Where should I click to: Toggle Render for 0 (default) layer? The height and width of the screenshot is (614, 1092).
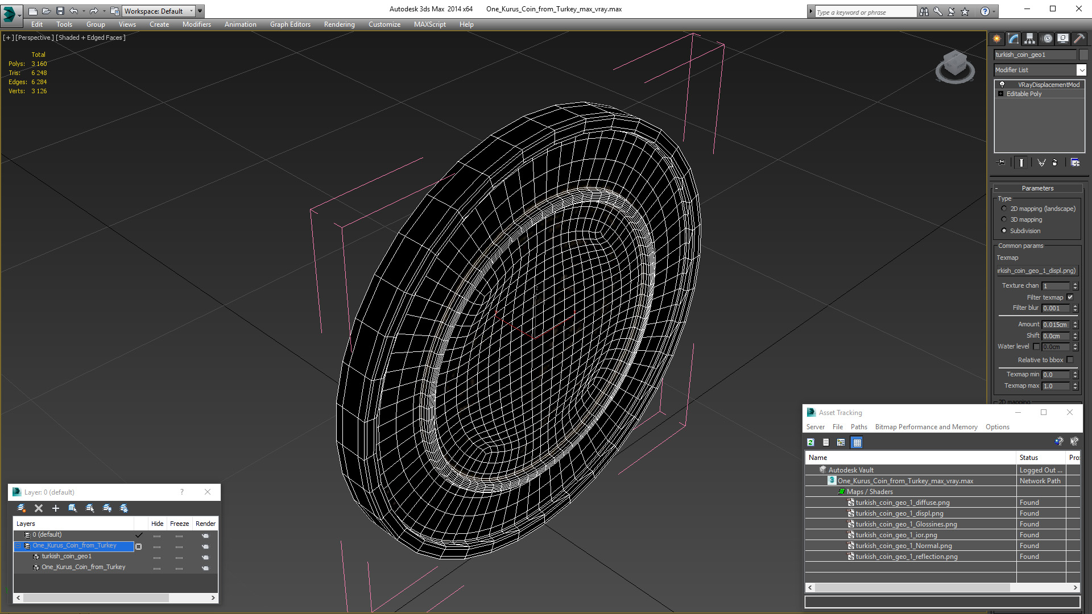[205, 536]
